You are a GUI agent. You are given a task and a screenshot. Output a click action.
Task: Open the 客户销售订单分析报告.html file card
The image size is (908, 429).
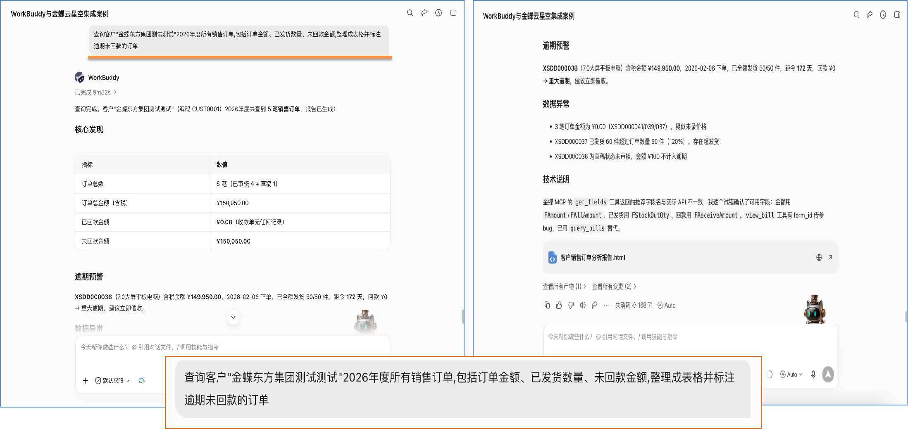690,257
